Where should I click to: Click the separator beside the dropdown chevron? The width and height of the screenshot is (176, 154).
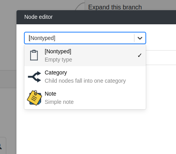(134, 38)
